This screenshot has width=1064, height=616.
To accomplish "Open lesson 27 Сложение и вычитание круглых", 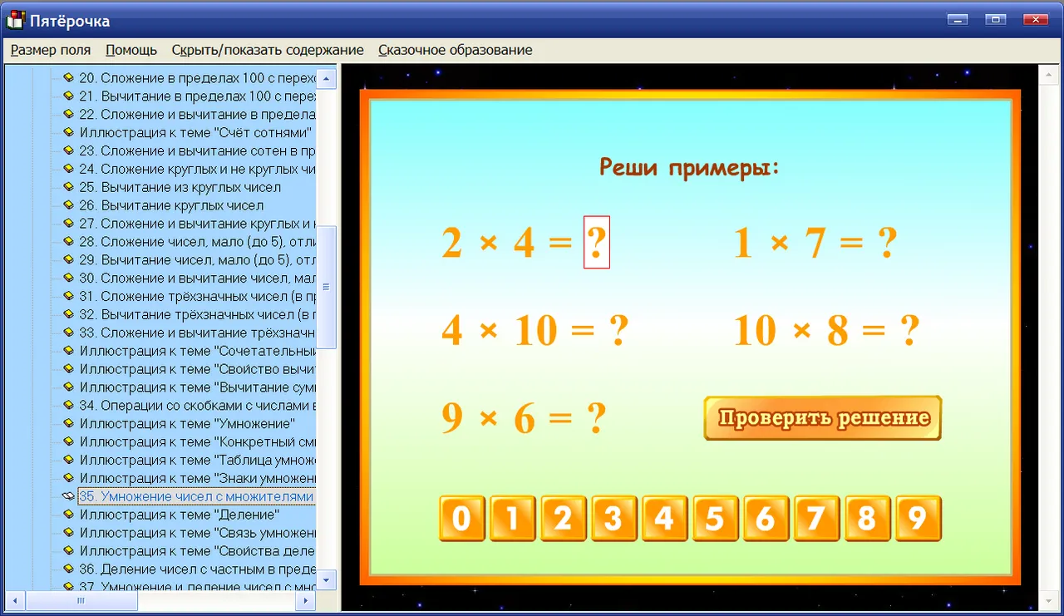I will (x=198, y=224).
